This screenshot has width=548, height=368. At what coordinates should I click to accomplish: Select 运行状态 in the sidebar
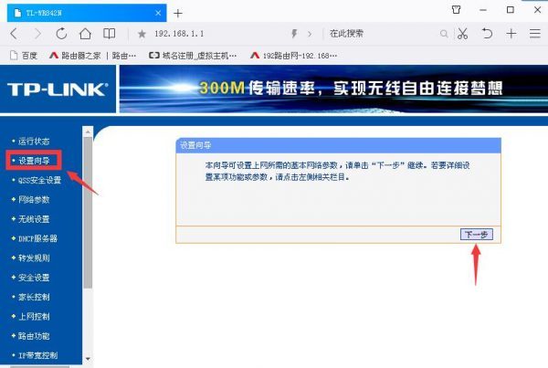pyautogui.click(x=33, y=141)
